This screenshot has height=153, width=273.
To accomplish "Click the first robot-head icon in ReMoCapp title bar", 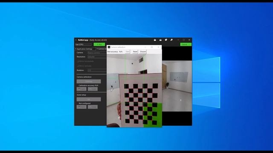I will click(155, 40).
